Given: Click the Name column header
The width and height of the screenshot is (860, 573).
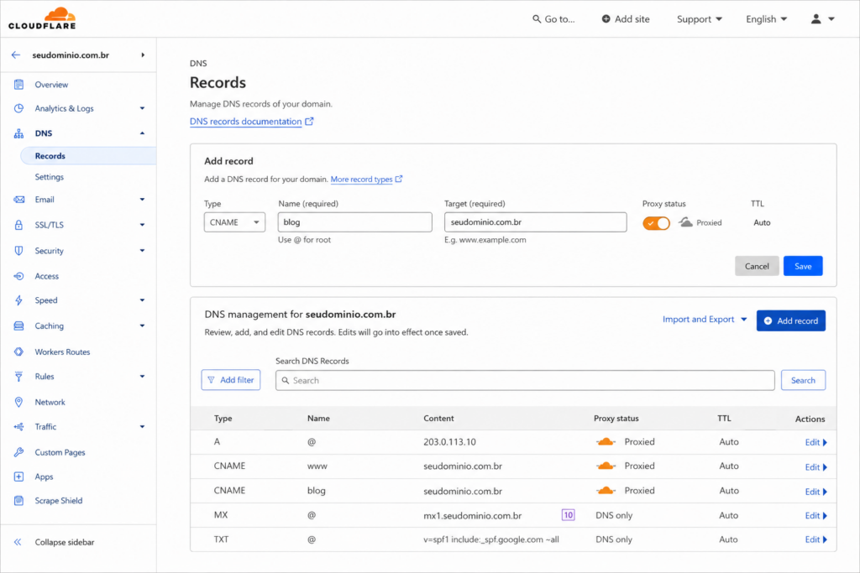Looking at the screenshot, I should (x=318, y=418).
